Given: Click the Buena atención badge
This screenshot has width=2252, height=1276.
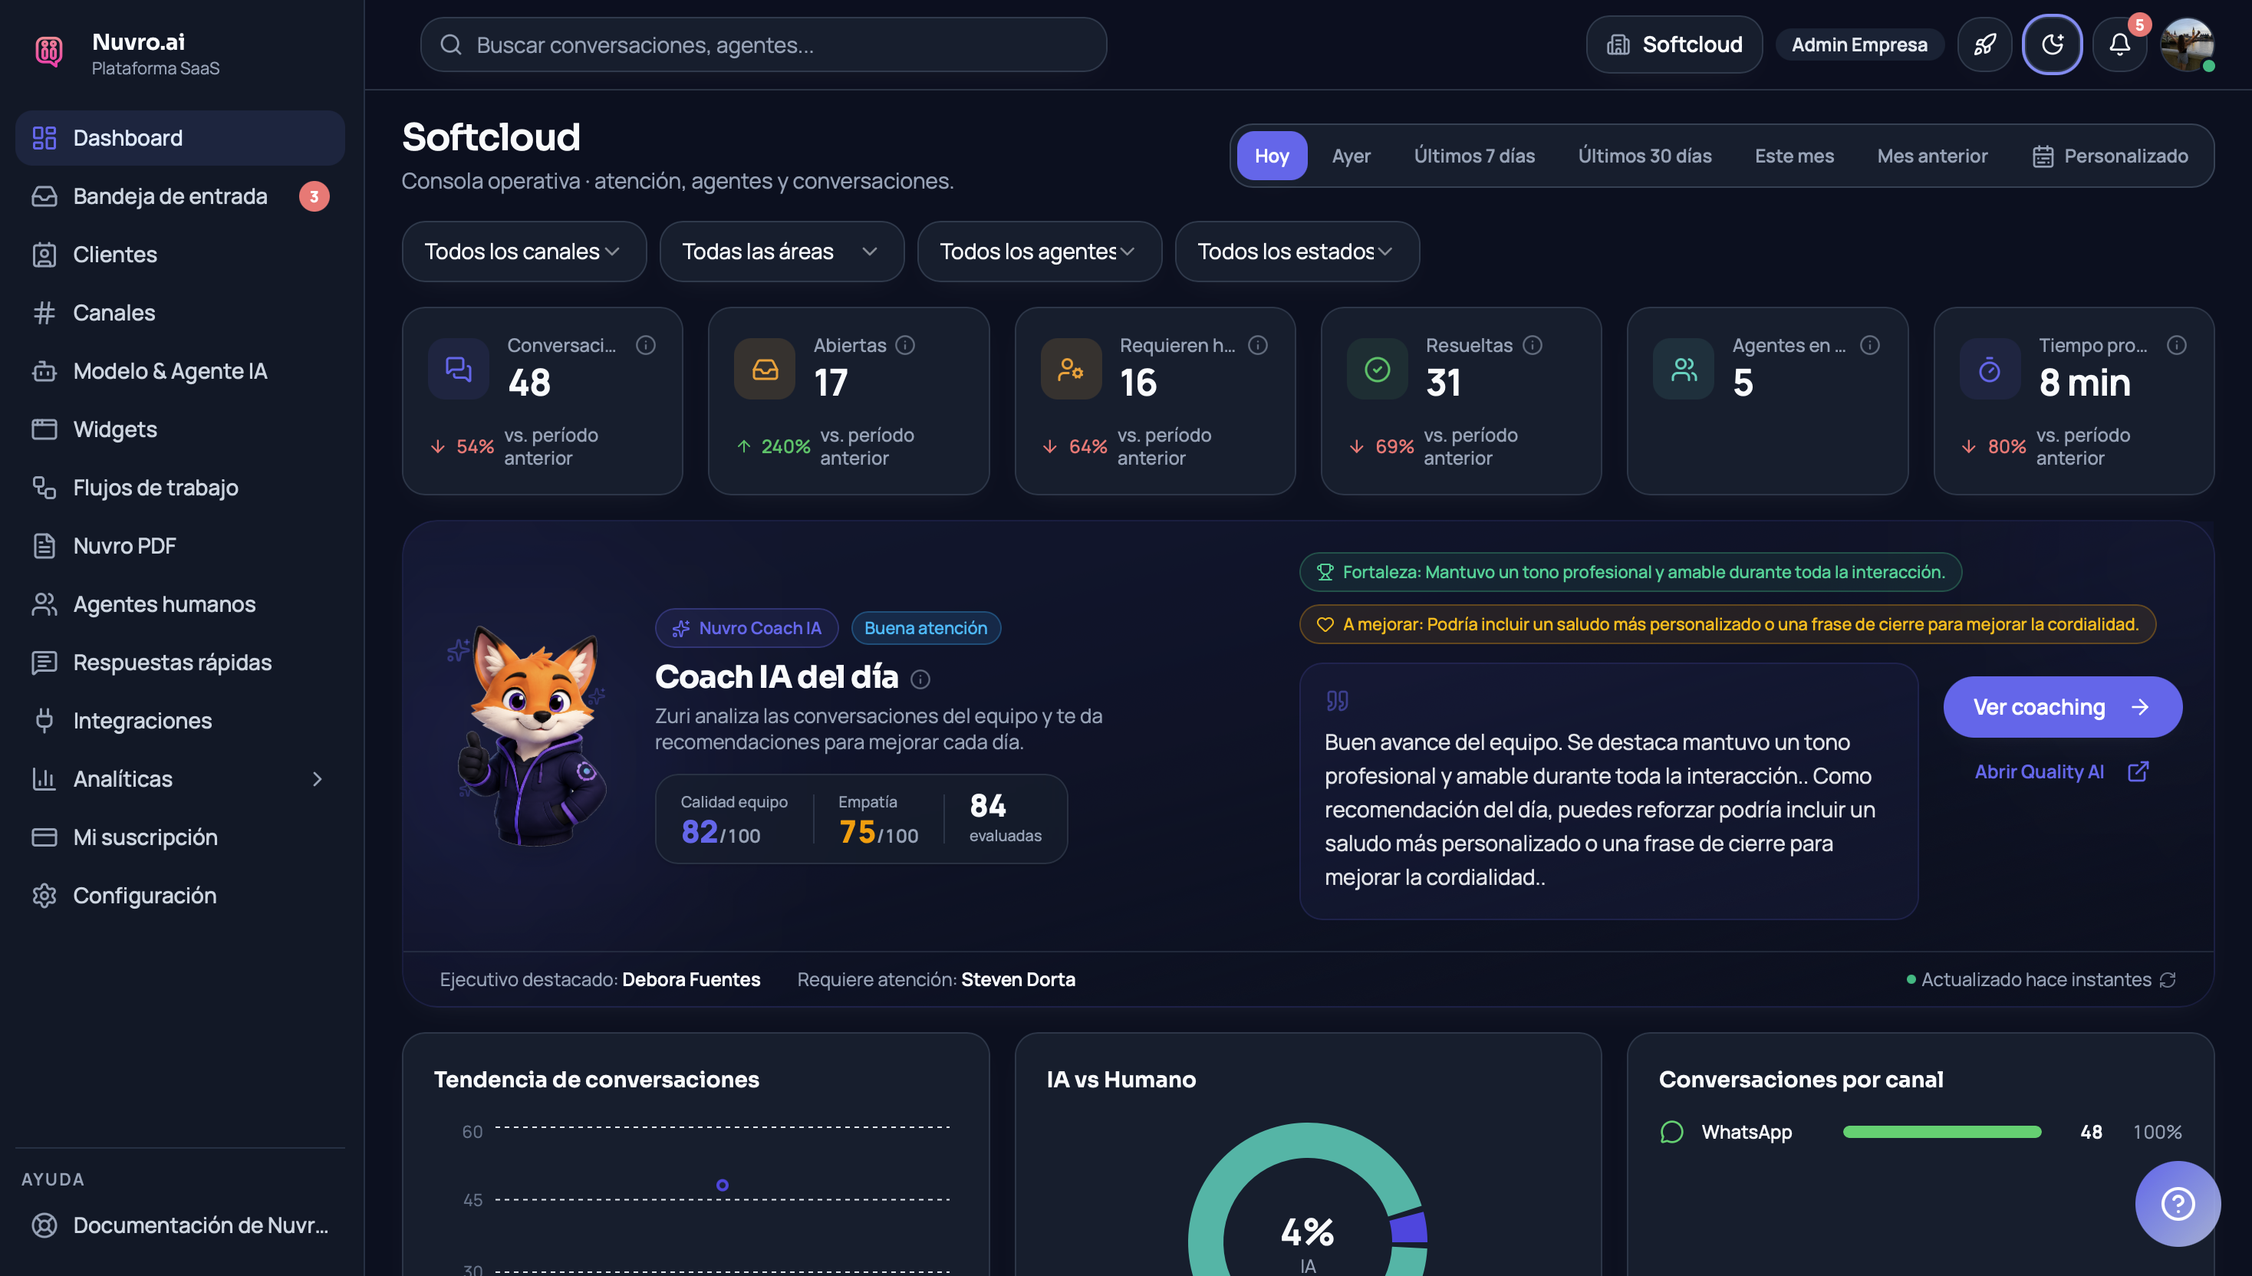Looking at the screenshot, I should pyautogui.click(x=926, y=628).
